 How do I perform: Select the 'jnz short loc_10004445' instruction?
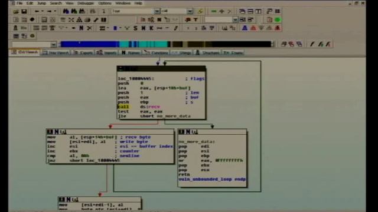83,160
